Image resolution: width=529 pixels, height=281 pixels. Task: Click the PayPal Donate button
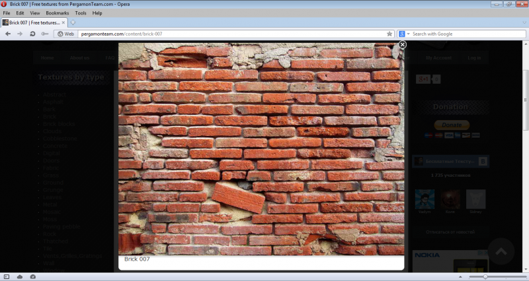[452, 125]
